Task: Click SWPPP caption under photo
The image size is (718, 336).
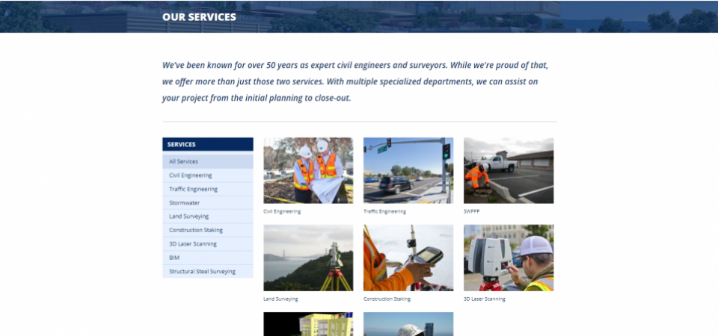Action: coord(472,211)
